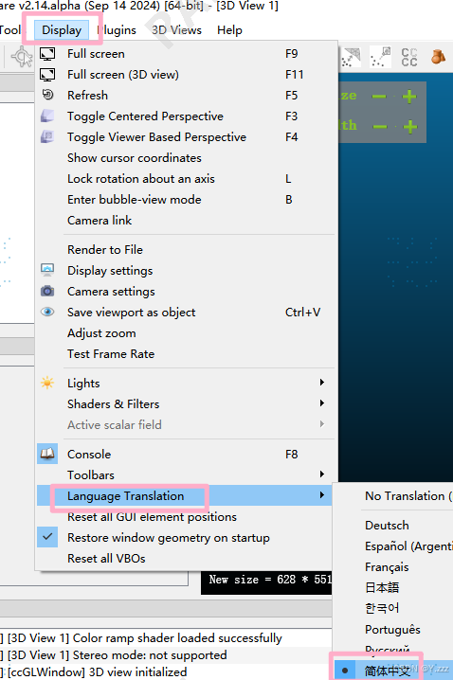Expand the Lights submenu
The image size is (453, 680).
186,384
